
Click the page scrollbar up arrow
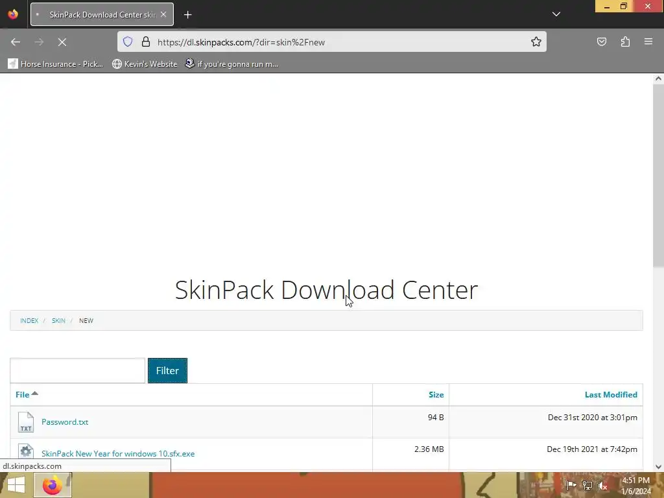[x=658, y=78]
